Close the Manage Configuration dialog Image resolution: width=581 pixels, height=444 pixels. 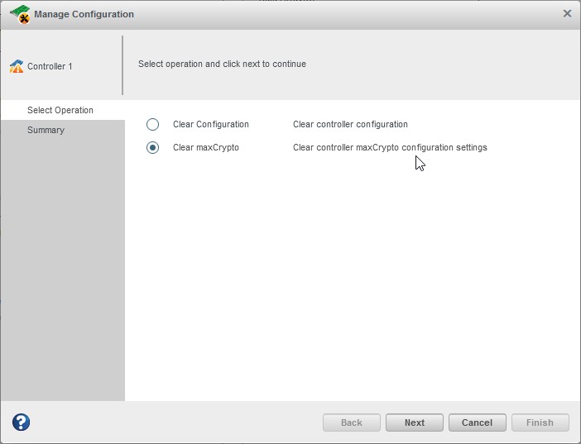567,13
